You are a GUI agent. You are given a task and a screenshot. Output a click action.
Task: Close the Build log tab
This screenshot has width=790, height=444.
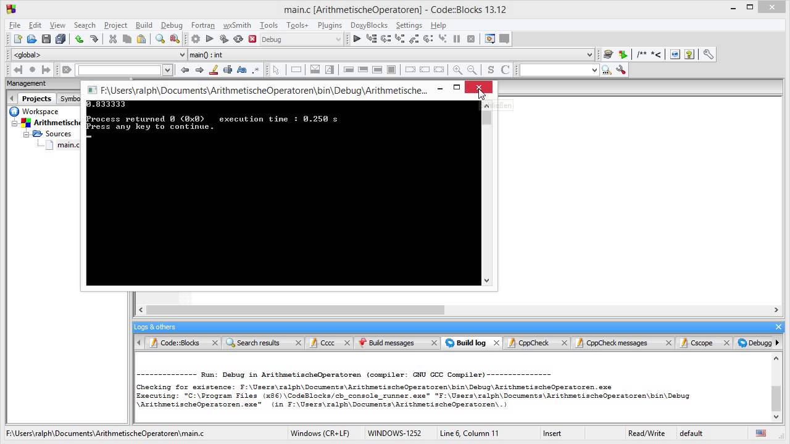point(496,343)
